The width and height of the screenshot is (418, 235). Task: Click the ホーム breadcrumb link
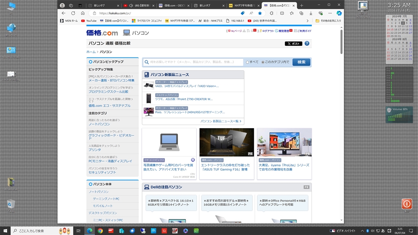click(91, 52)
